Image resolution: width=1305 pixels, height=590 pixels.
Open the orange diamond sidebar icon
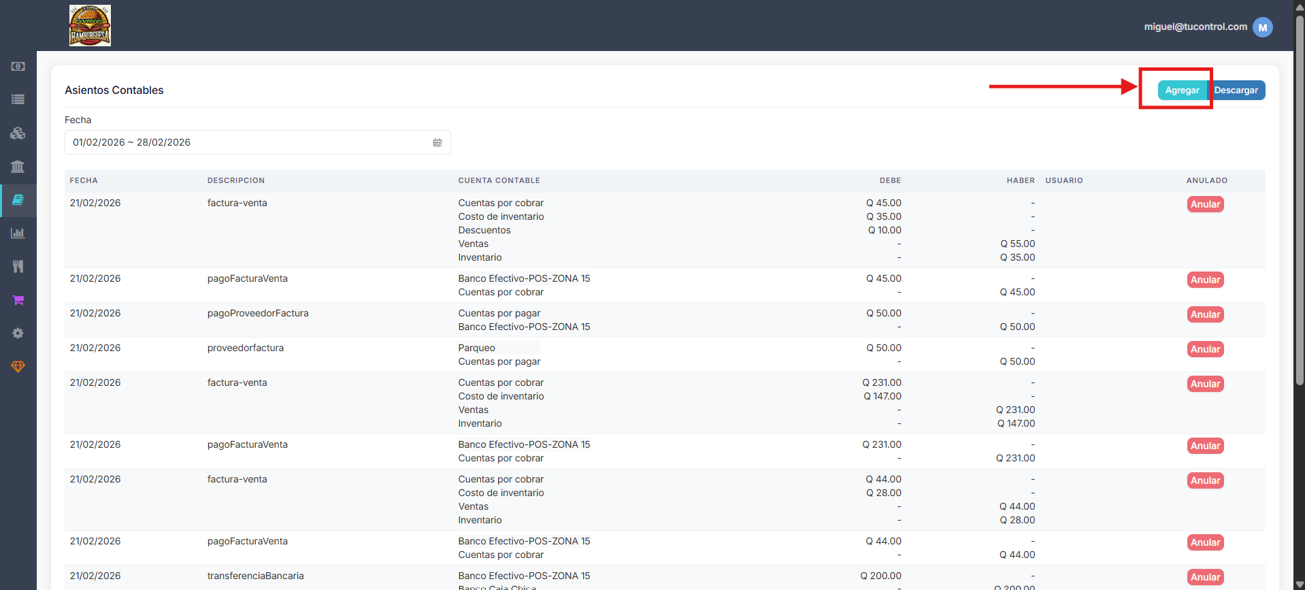click(18, 366)
